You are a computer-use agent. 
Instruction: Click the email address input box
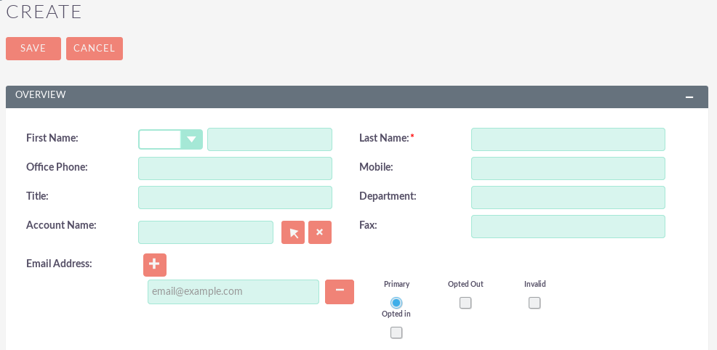(233, 291)
